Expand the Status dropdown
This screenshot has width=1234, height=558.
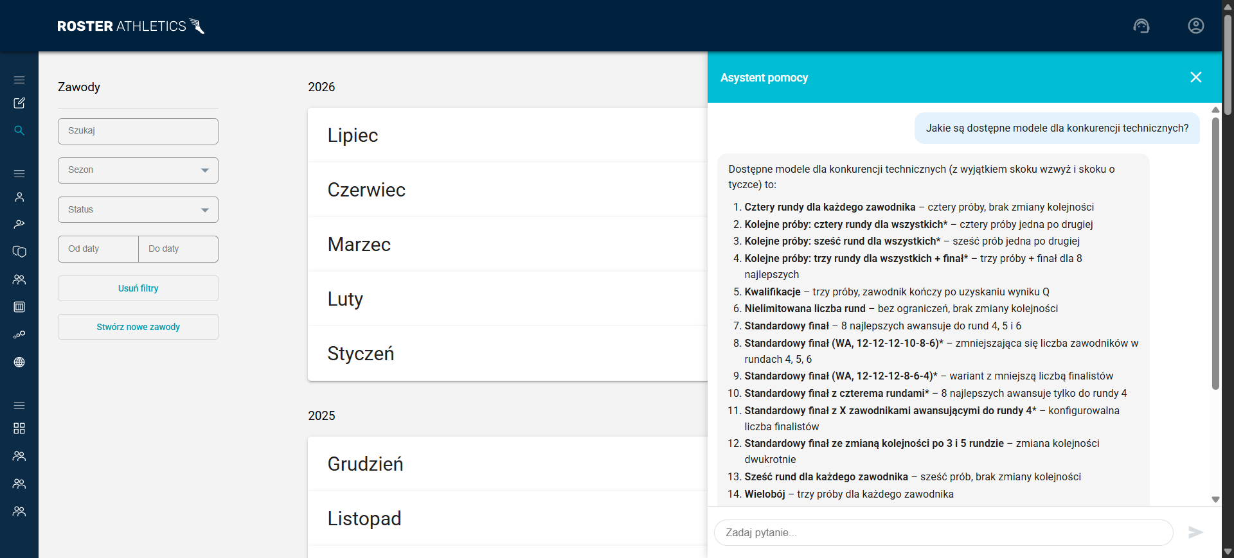138,209
